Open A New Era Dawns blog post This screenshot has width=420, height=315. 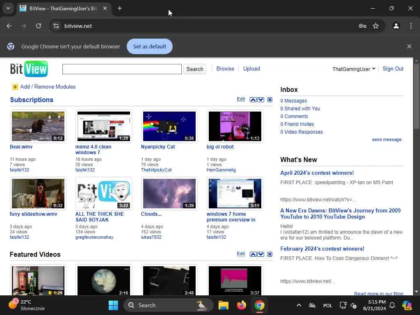340,214
